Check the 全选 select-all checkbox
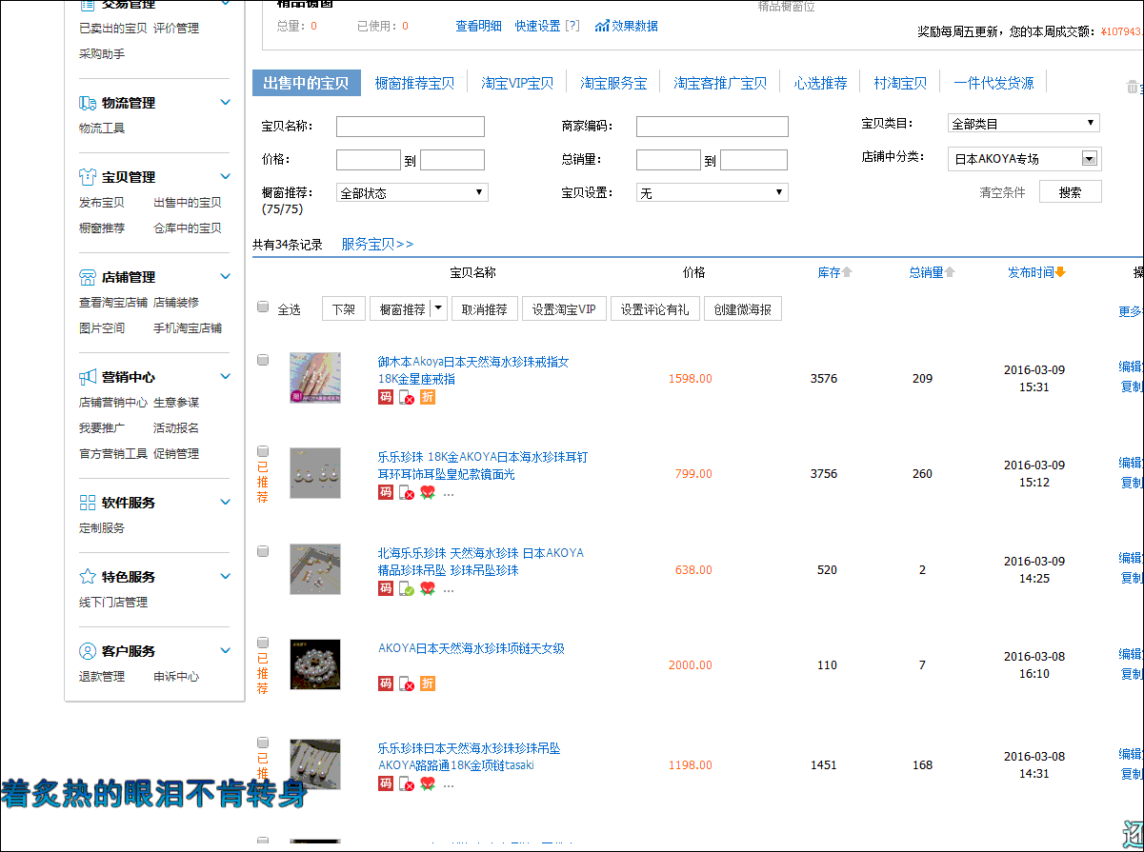The height and width of the screenshot is (852, 1144). pos(263,307)
